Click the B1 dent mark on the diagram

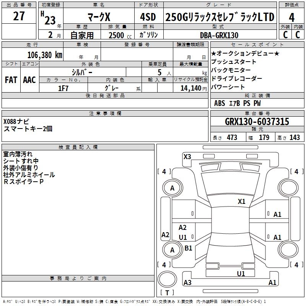(188, 248)
